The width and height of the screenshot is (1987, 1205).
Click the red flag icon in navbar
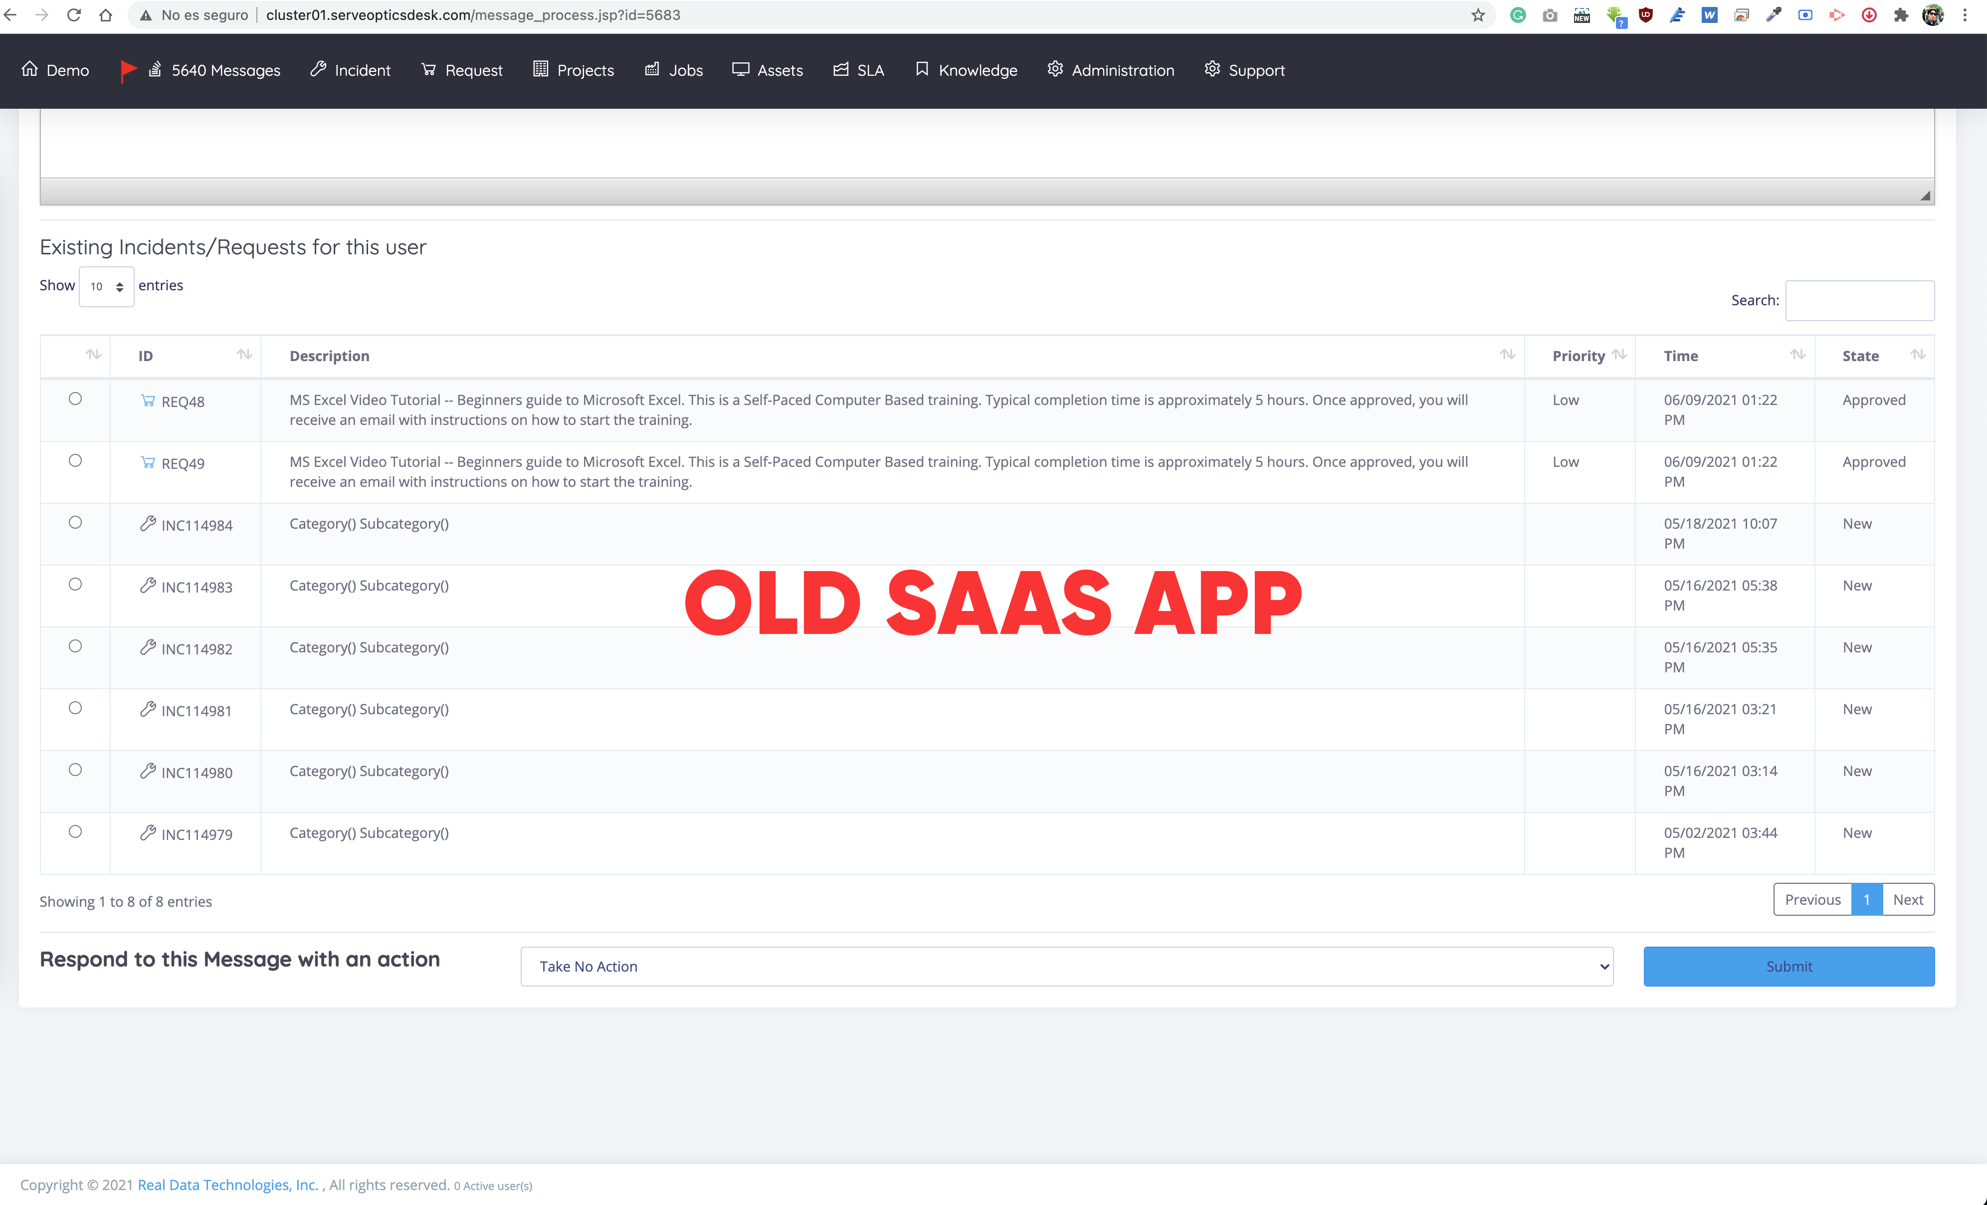point(127,70)
